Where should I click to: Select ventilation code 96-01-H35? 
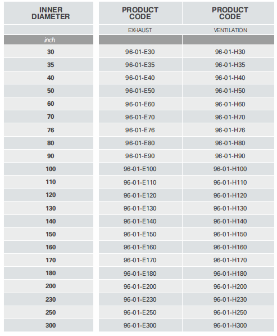click(x=230, y=65)
